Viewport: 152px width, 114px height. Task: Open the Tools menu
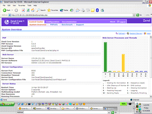click(29, 6)
